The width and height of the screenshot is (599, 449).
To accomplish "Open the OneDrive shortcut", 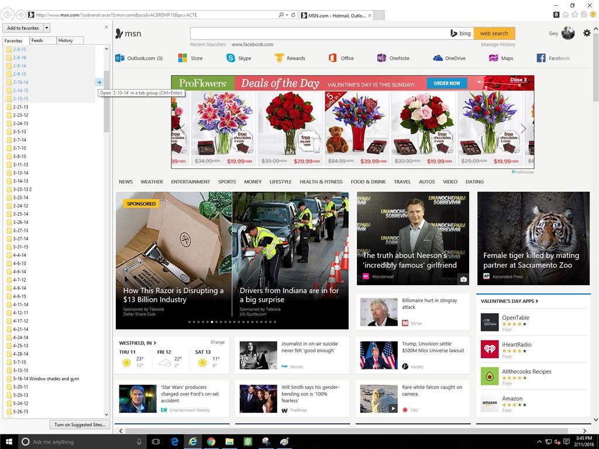I will pos(449,58).
